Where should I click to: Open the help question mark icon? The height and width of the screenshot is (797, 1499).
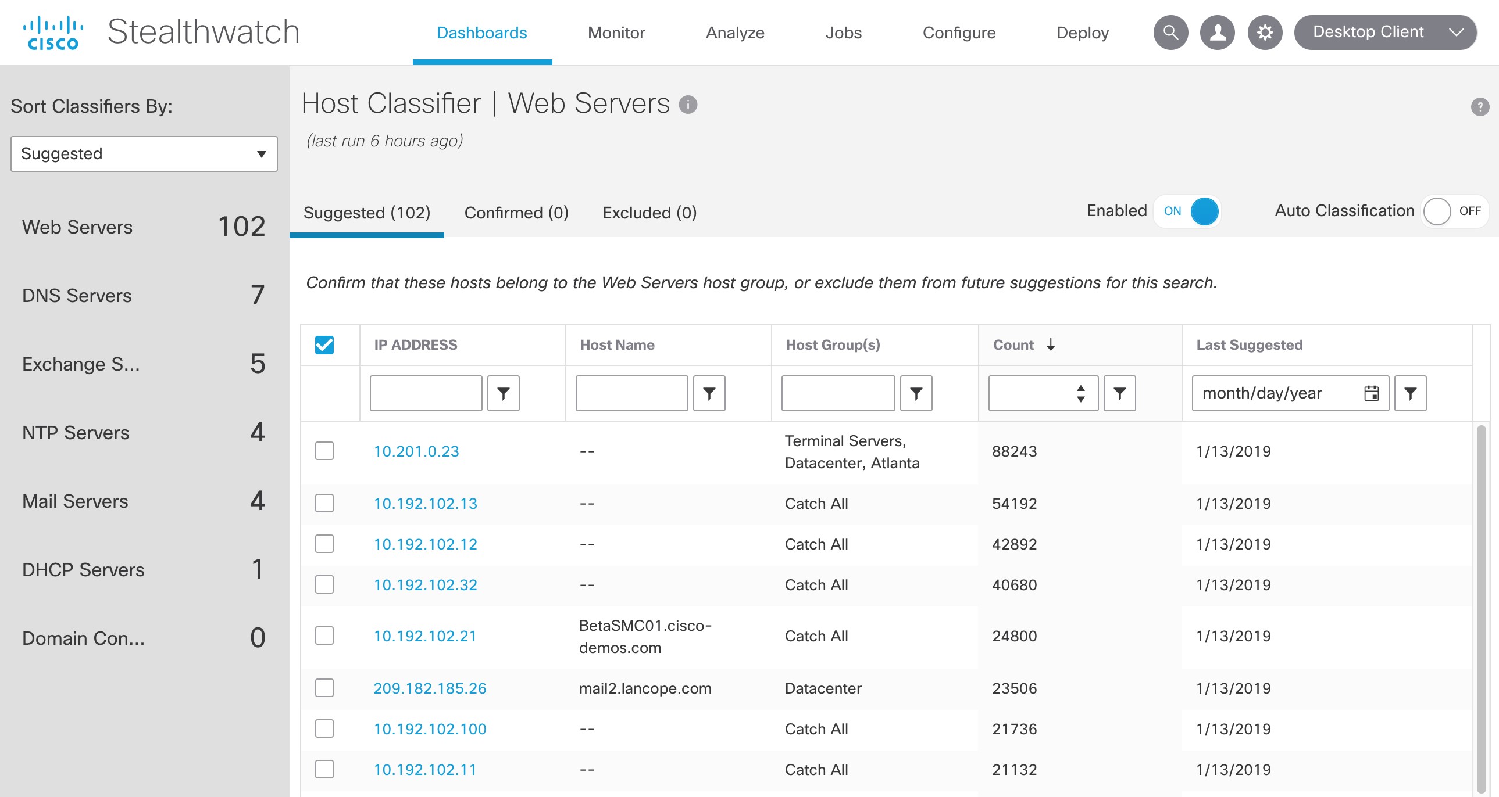1479,107
